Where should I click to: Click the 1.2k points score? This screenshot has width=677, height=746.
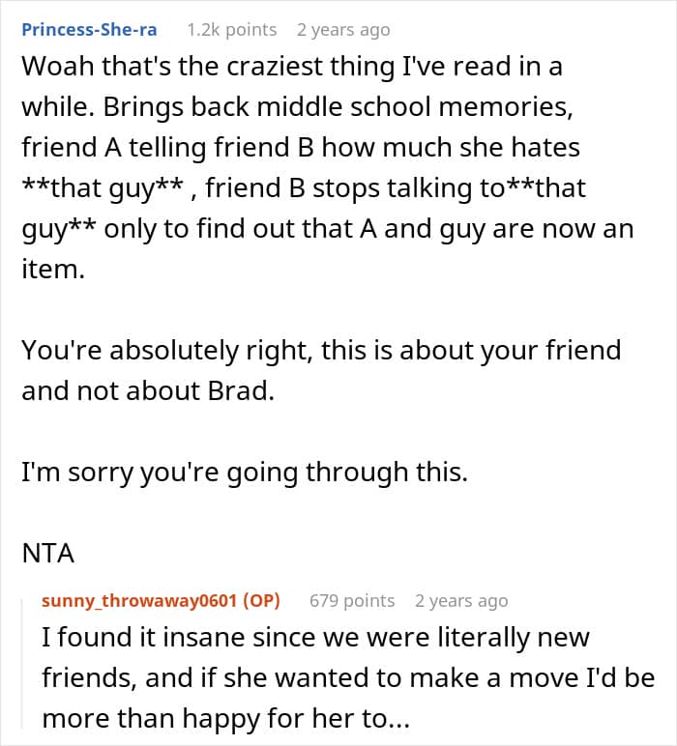tap(232, 30)
